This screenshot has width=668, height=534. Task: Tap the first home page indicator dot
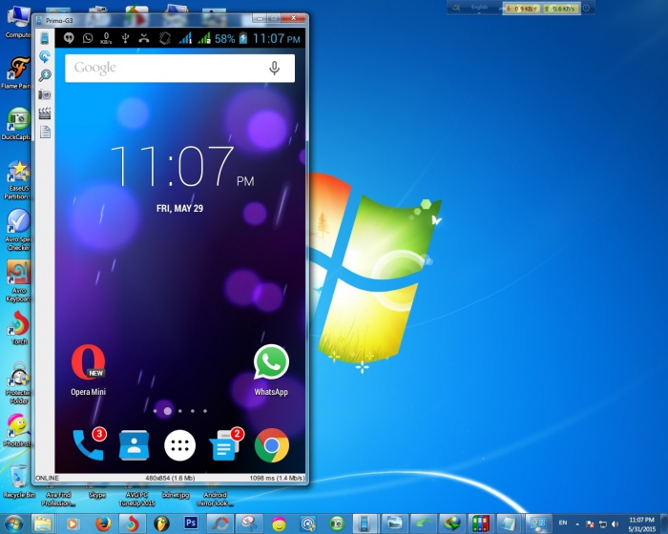pos(155,411)
